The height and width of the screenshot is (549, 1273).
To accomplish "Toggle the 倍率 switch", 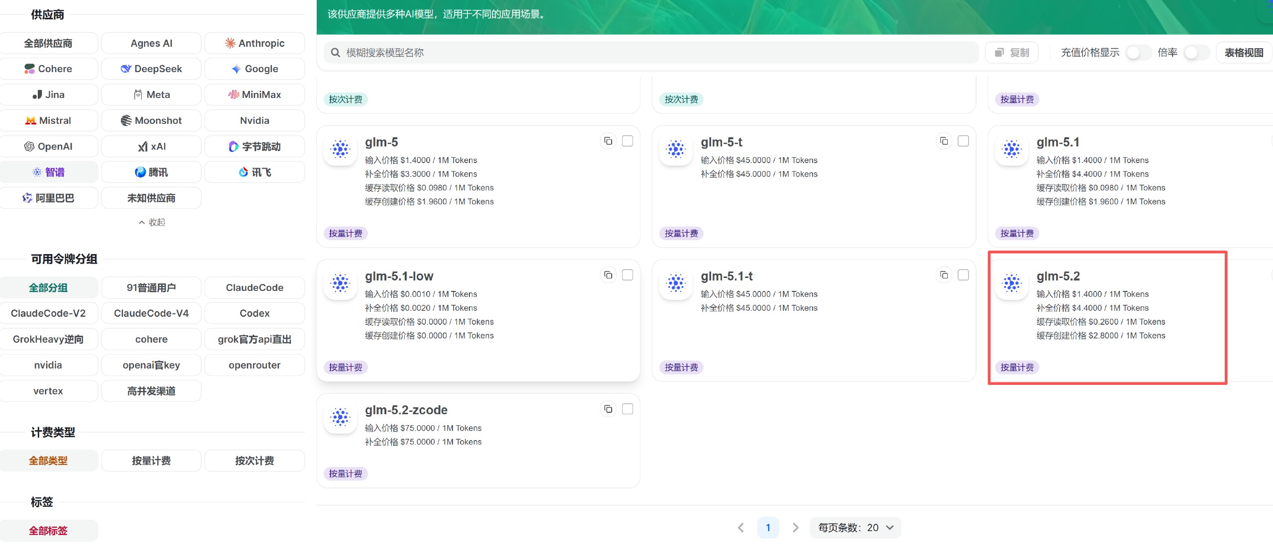I will click(1196, 53).
